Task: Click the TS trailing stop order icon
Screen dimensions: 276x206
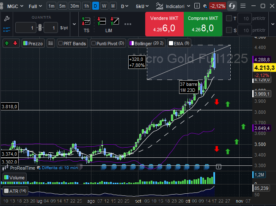Action: [x=86, y=23]
